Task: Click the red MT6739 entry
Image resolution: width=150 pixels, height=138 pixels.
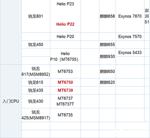Action: (x=65, y=90)
